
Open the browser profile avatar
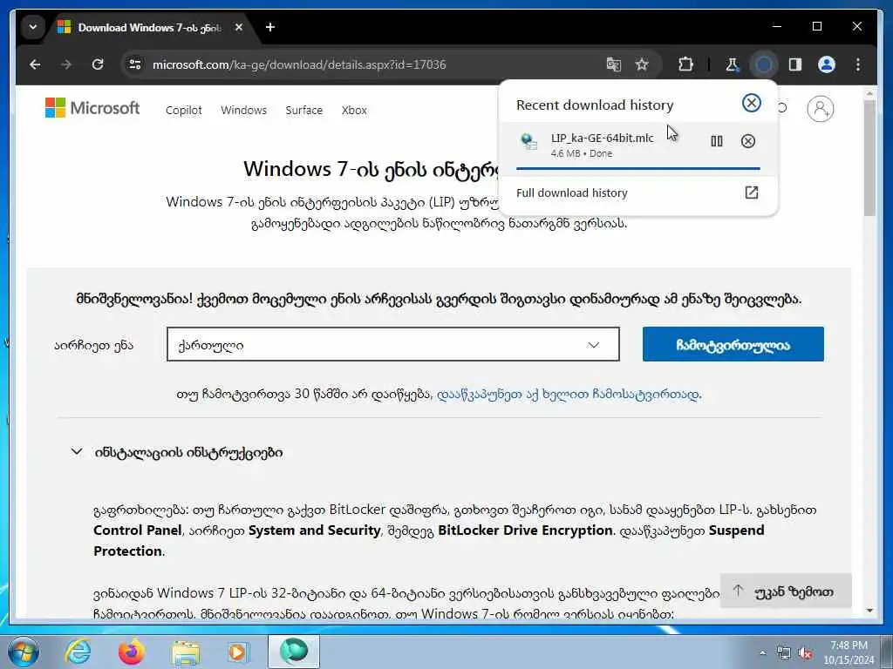[x=827, y=64]
